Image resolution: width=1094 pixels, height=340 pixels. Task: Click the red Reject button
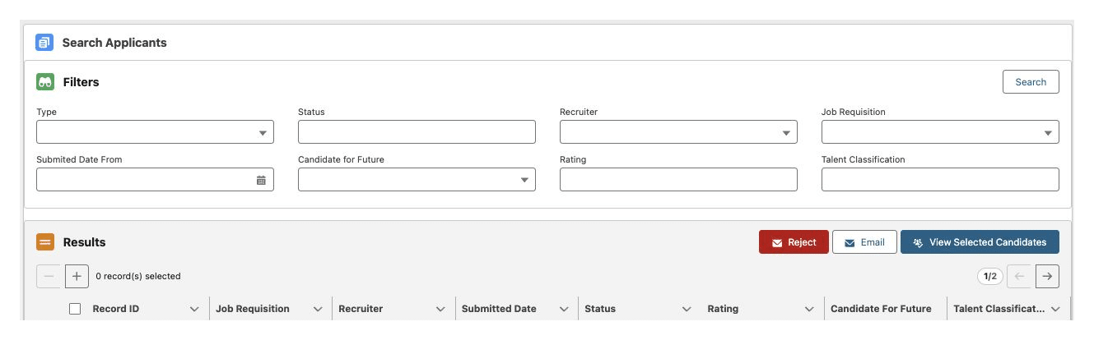point(794,242)
